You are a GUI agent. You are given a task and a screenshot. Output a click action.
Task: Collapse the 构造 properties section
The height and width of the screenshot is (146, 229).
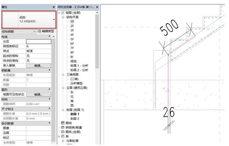49,37
